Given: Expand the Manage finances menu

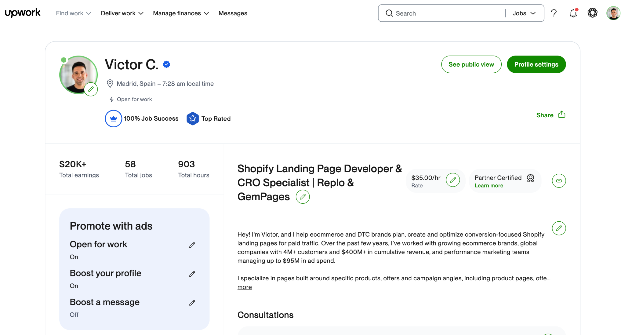Looking at the screenshot, I should [181, 13].
